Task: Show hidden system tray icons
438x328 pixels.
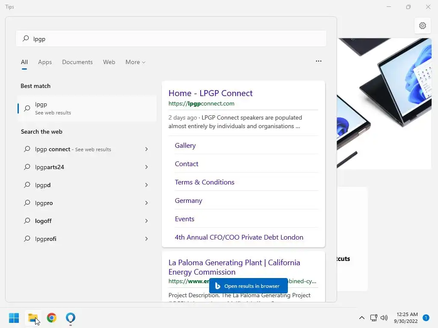Action: pyautogui.click(x=362, y=318)
